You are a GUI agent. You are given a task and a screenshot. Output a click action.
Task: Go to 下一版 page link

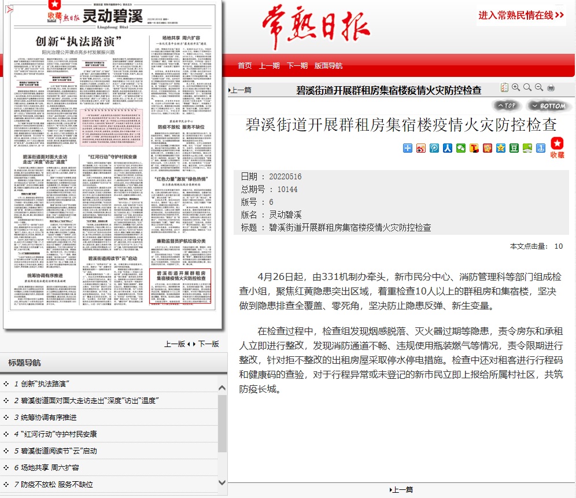tap(208, 344)
